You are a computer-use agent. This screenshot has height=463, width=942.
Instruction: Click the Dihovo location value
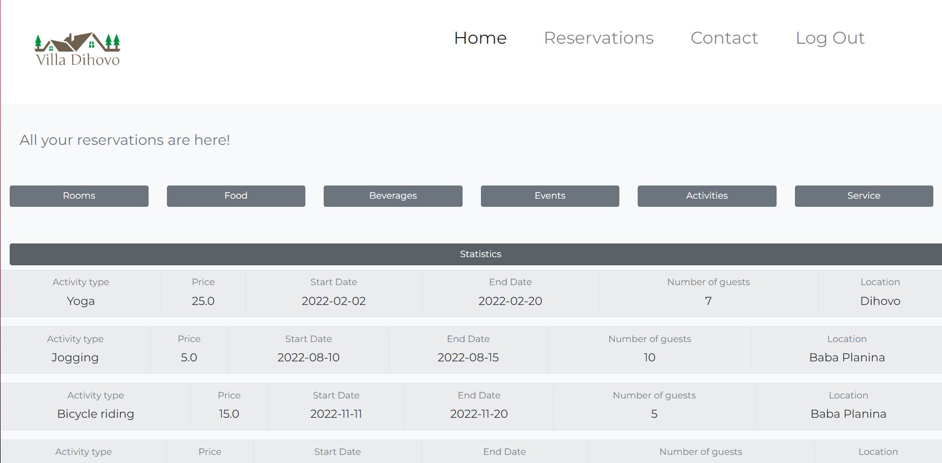(880, 301)
